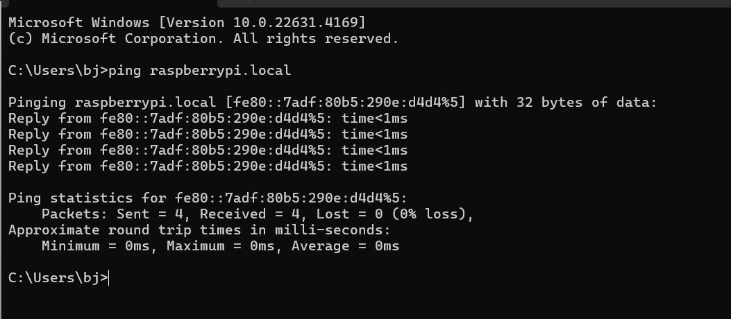Click the third 'Reply from' line
Screen dimensions: 731x319
(208, 150)
